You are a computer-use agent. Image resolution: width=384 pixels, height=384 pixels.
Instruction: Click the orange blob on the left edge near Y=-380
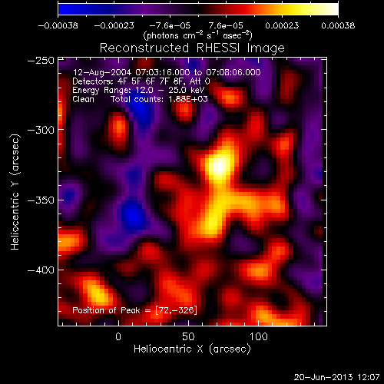tap(68, 240)
